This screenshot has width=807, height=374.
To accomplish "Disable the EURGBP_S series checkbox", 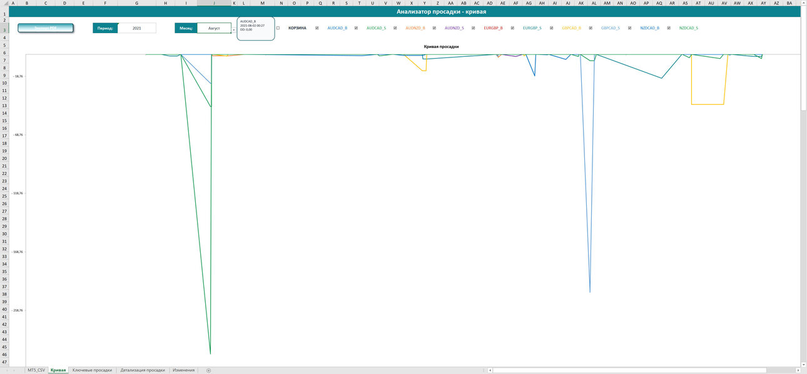I will (x=512, y=28).
